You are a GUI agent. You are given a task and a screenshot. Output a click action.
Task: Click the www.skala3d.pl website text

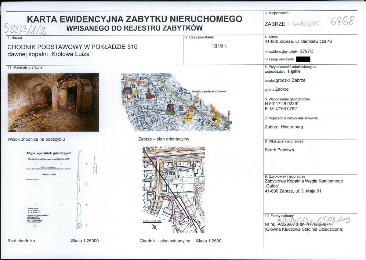tap(34, 222)
